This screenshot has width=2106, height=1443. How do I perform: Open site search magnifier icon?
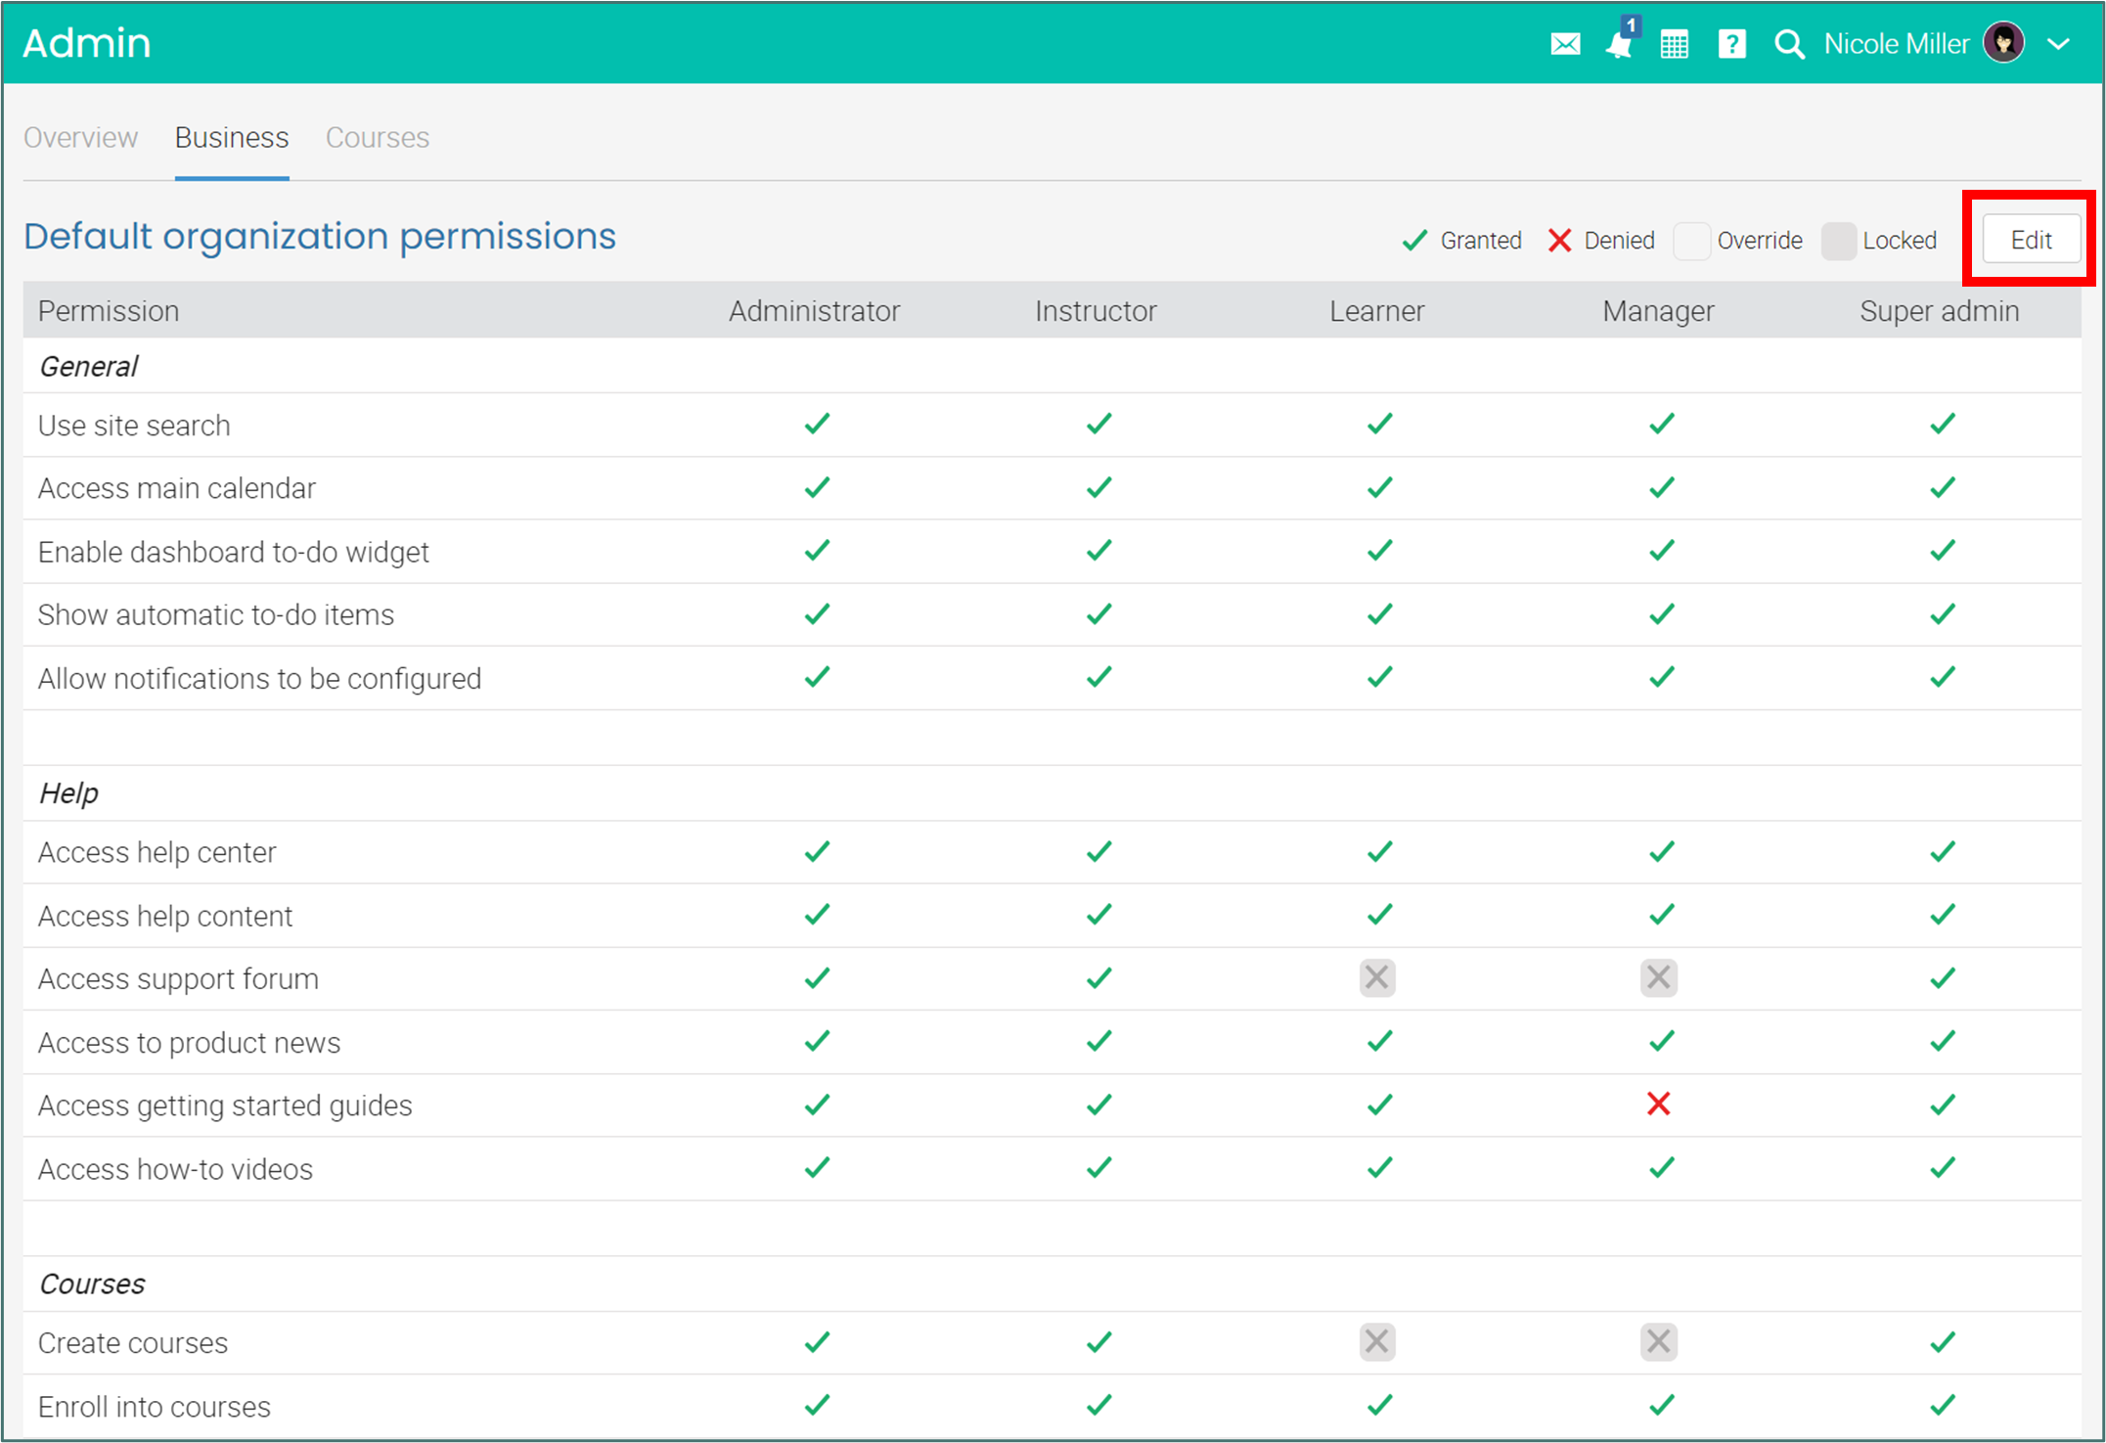[1788, 44]
